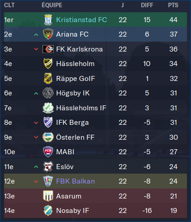Open FK Karlskrona via its logo
191x222 pixels.
(48, 49)
